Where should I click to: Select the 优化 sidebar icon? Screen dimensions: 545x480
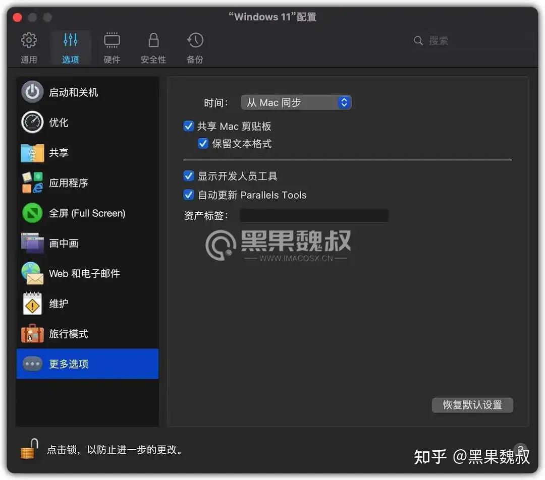pyautogui.click(x=59, y=122)
